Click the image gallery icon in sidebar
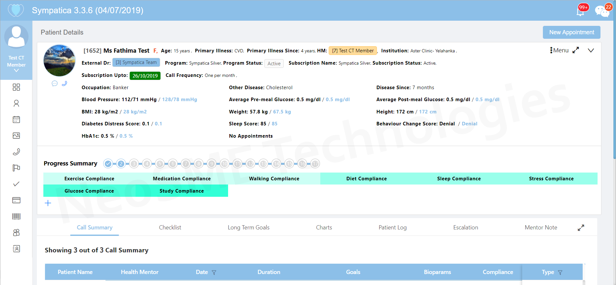 [x=16, y=136]
